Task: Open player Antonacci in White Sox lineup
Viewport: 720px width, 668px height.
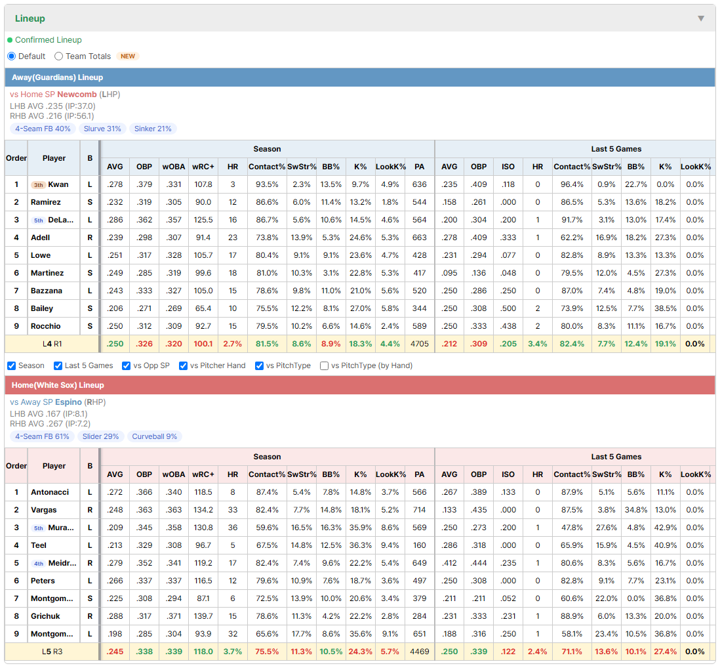Action: pyautogui.click(x=50, y=492)
